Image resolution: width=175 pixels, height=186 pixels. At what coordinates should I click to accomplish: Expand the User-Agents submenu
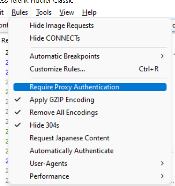(90, 164)
